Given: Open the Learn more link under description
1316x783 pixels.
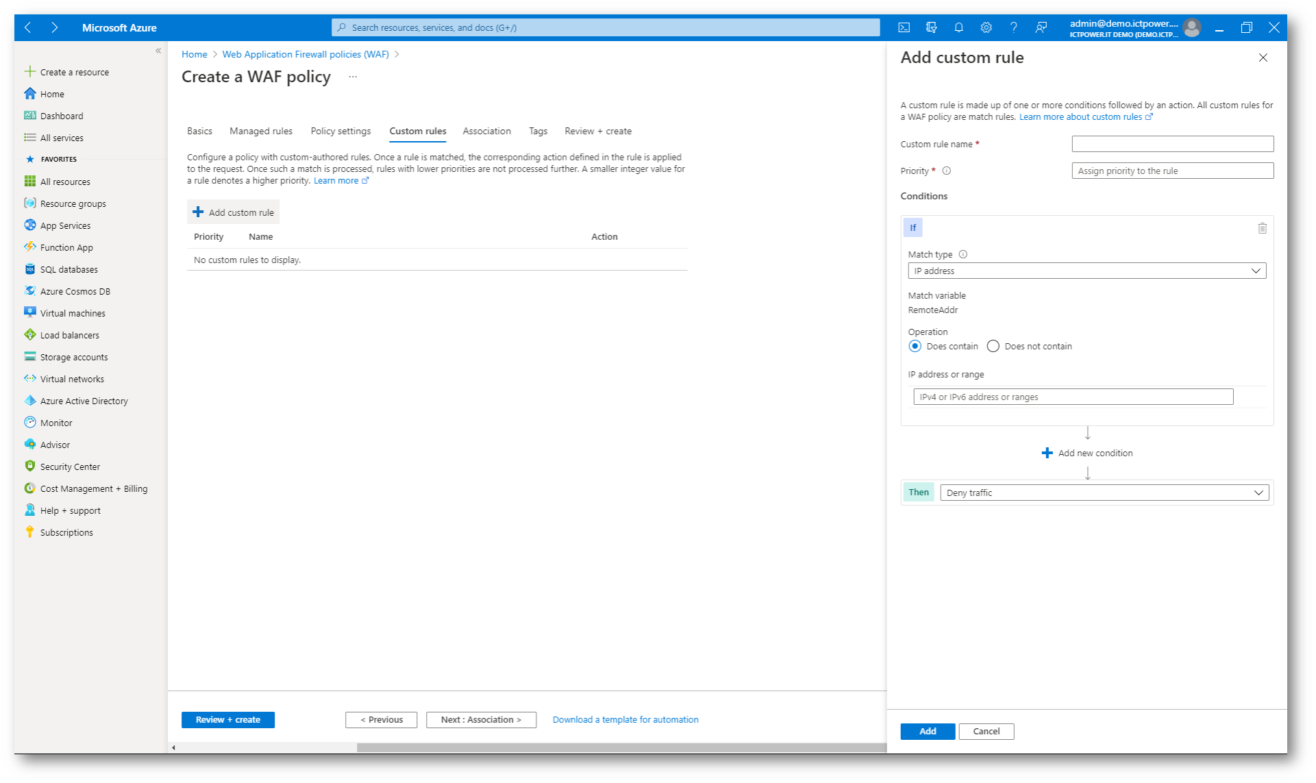Looking at the screenshot, I should (341, 181).
